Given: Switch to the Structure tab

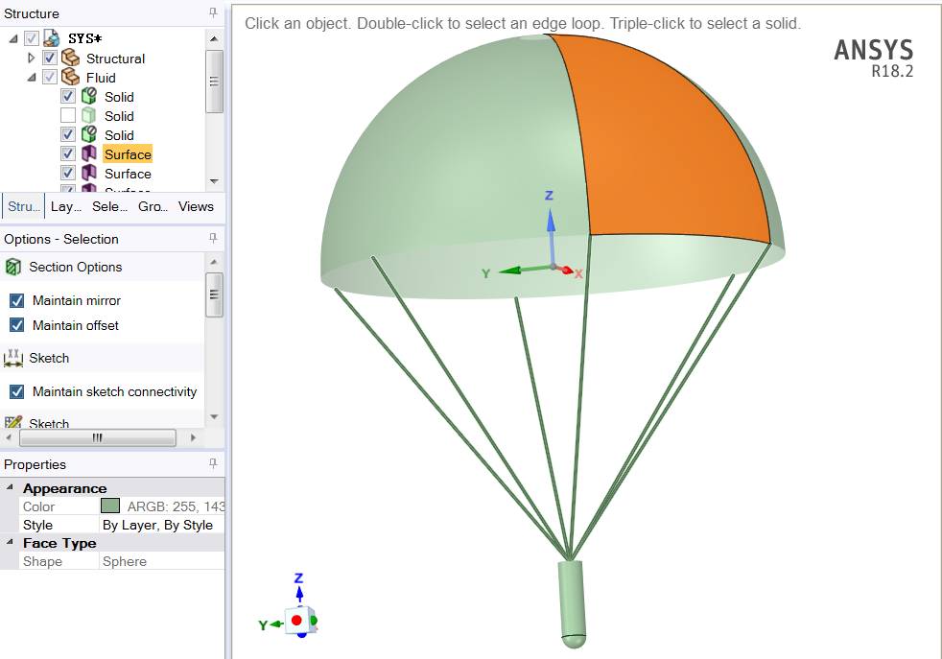Looking at the screenshot, I should click(x=23, y=206).
